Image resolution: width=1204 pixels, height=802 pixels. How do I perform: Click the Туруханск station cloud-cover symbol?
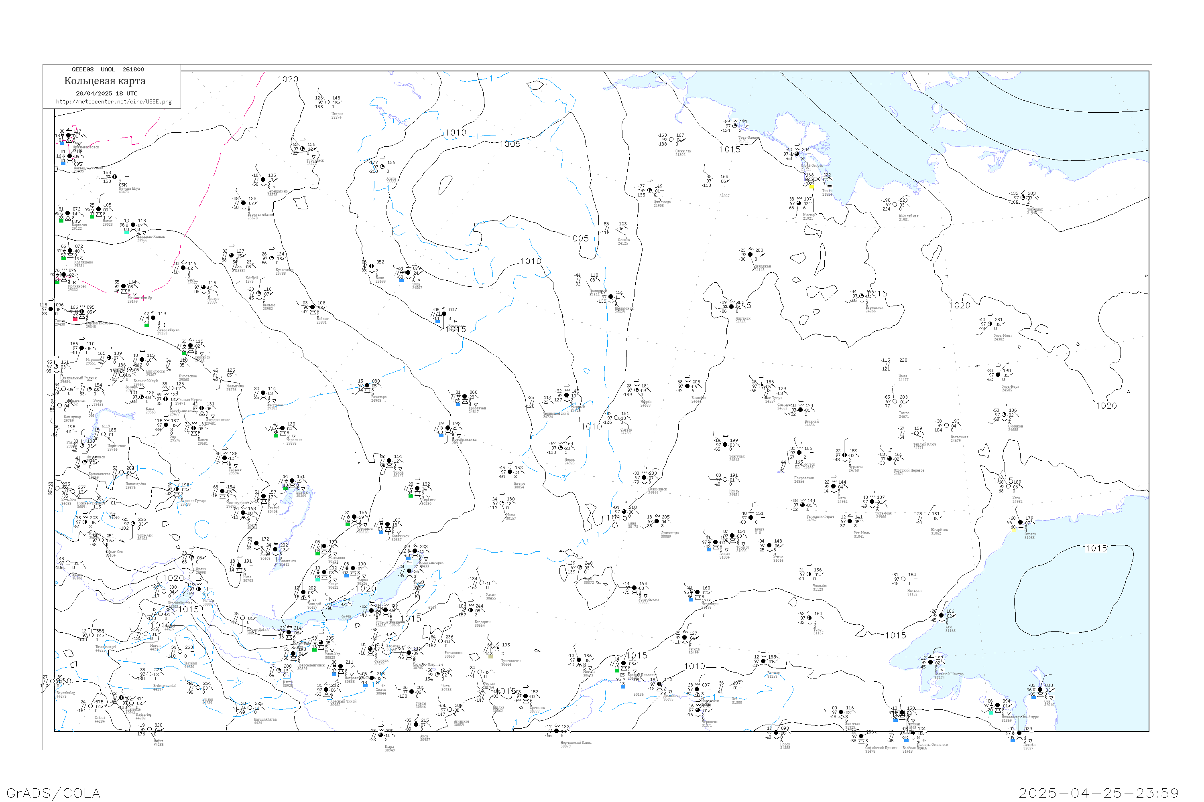pyautogui.click(x=303, y=149)
